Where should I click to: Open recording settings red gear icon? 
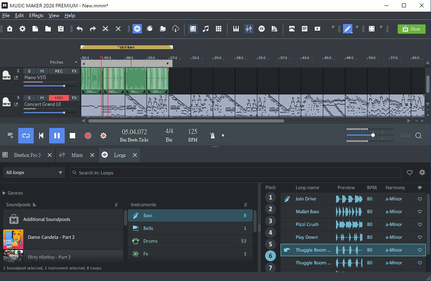click(x=103, y=136)
